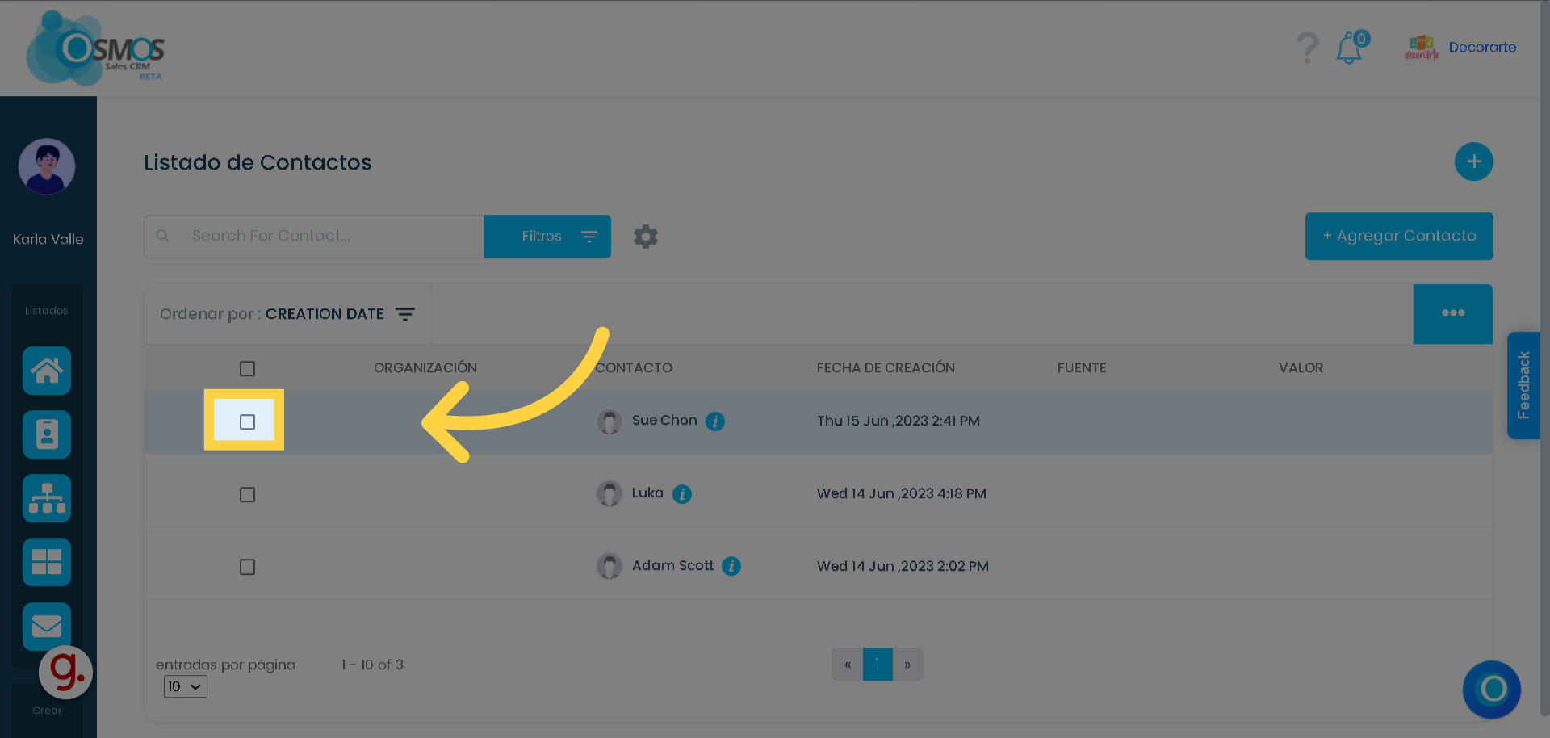Click date Wed 14 Jun ,2023 2:02 PM
Viewport: 1550px width, 738px height.
[x=903, y=566]
